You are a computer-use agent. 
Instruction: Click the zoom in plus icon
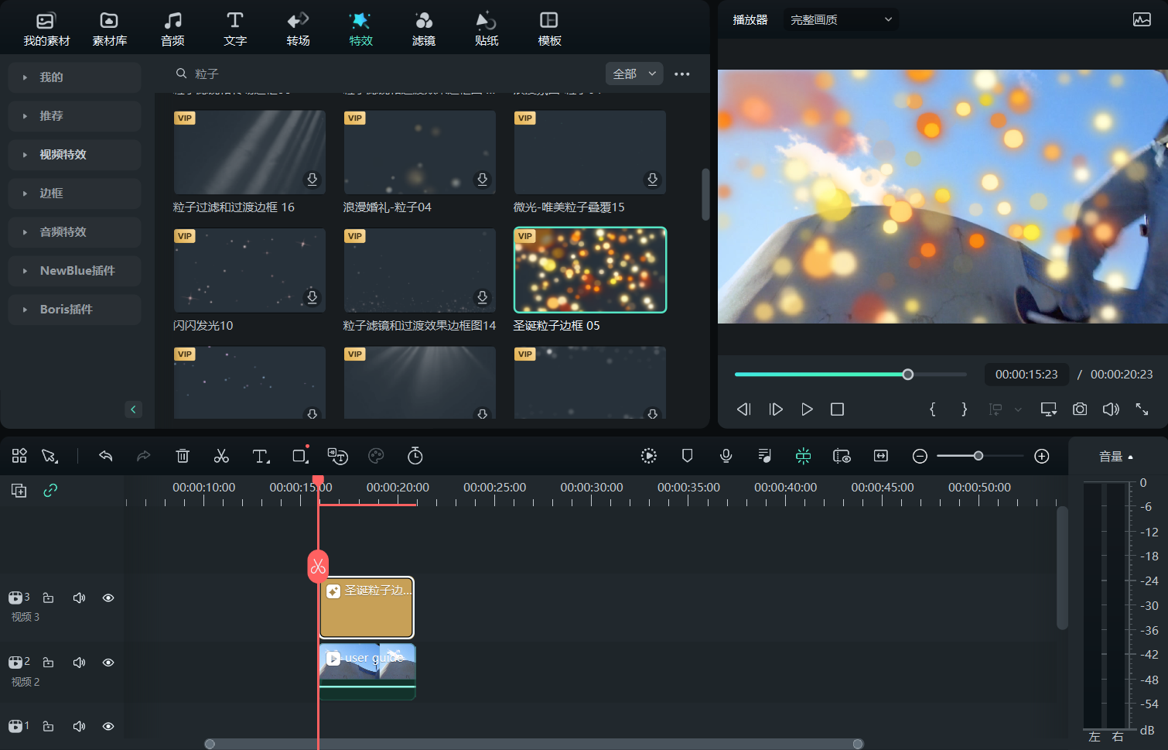click(1042, 456)
